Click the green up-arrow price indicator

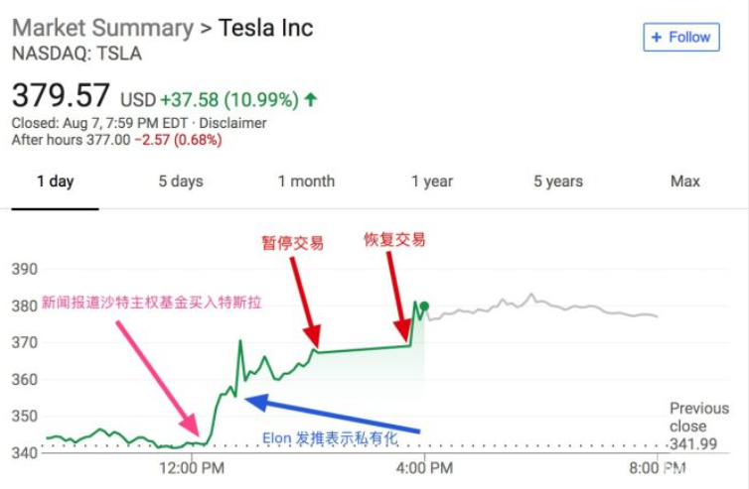[311, 99]
